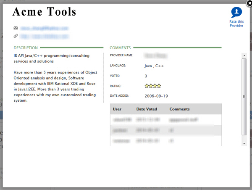Click the comments scrollbar down arrow

pos(244,143)
